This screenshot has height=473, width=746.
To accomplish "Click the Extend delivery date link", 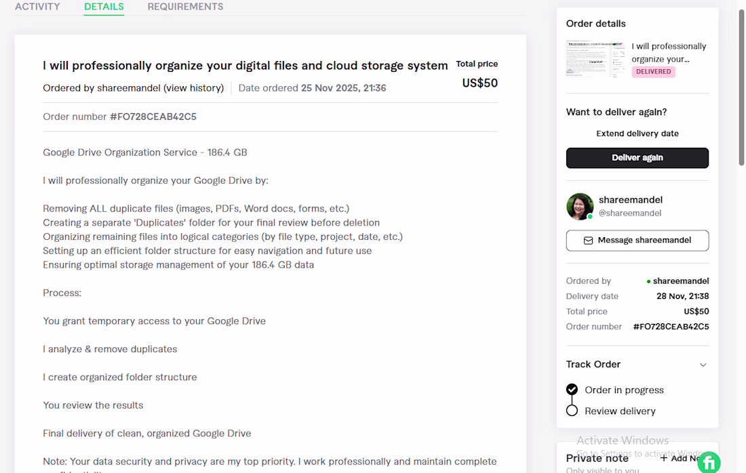I will [637, 133].
